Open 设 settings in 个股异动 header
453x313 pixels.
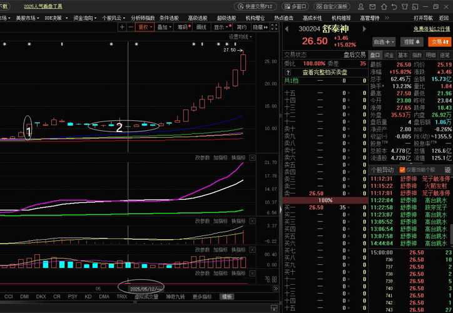coord(447,170)
